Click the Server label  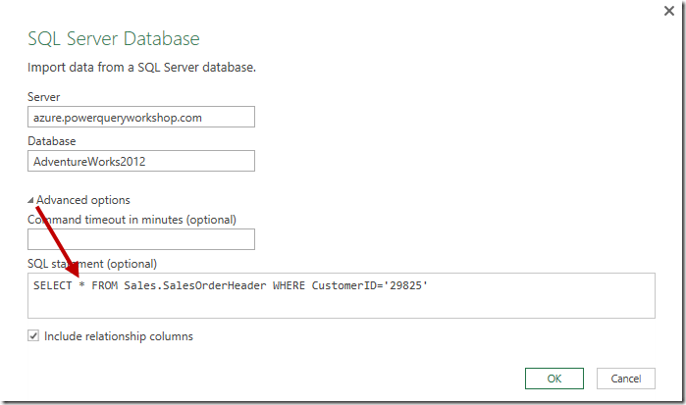tap(44, 97)
